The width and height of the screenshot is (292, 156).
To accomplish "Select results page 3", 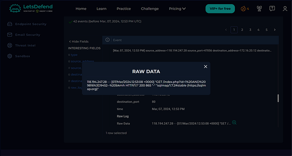I will [250, 30].
